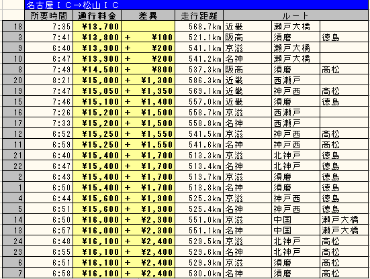Select the +¥100 difference cell
370x279 pixels.
148,38
